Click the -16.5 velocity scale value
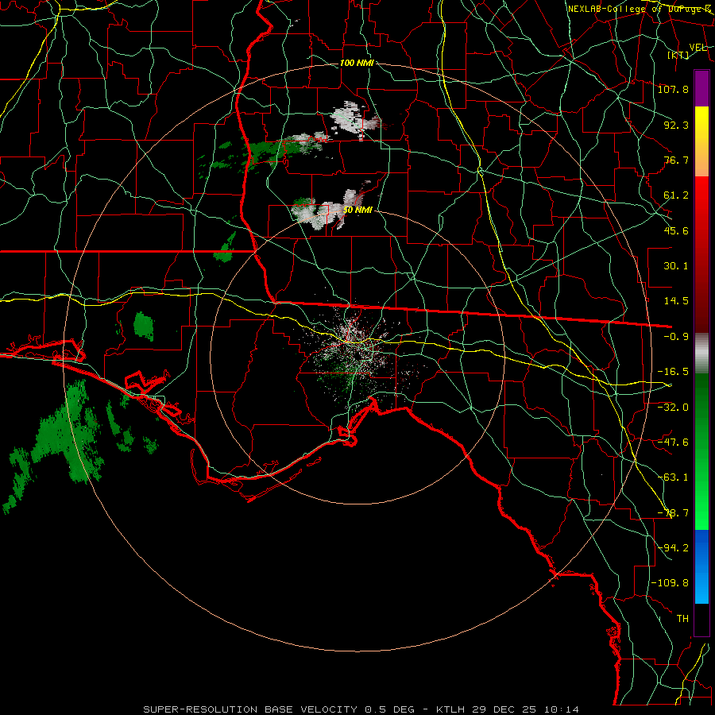 tap(673, 372)
